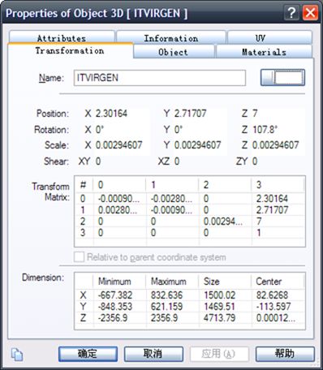Click the 帮助 (Help) button

(x=285, y=354)
